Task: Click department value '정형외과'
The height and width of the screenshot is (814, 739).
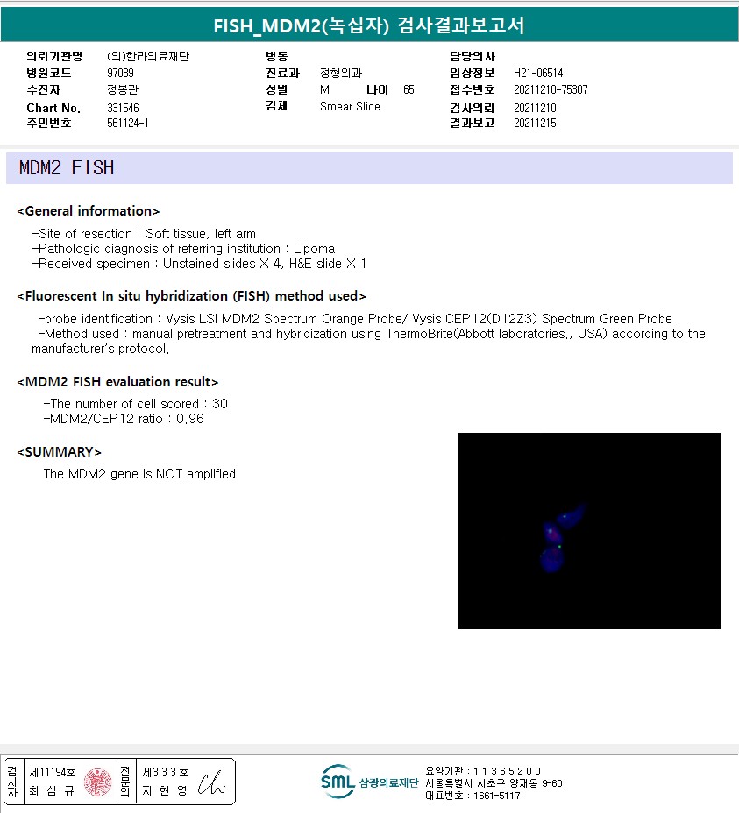Action: pos(341,73)
